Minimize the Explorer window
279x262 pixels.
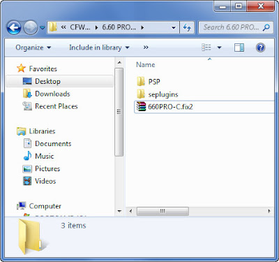223,6
